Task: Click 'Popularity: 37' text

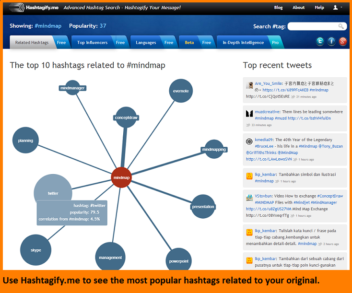Action: 88,26
